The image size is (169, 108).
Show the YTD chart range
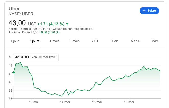(95, 41)
